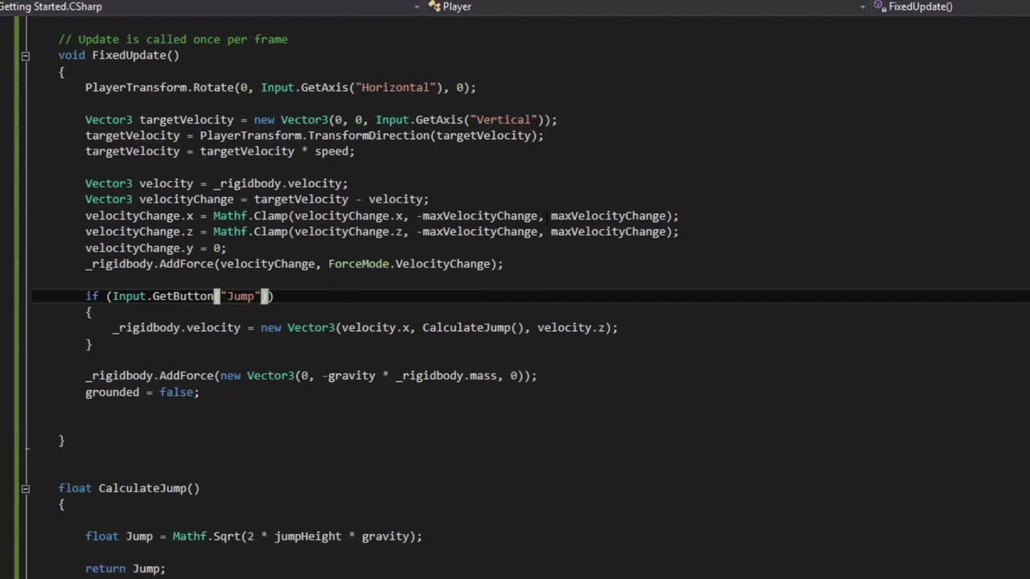
Task: Collapse the CalculateJump method outlining box
Action: [25, 489]
